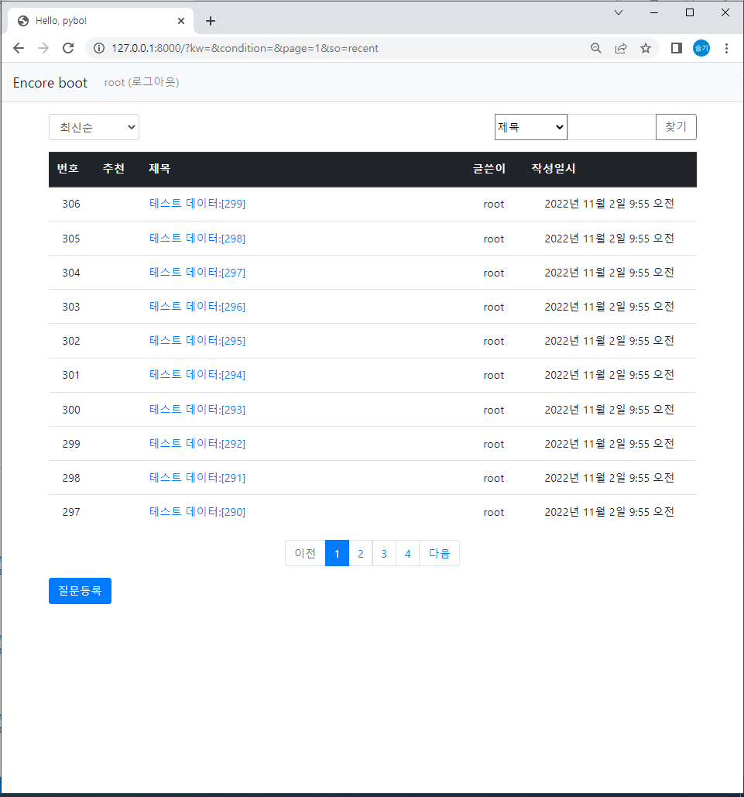Click inside the search keyword input field
Screen dimensions: 744x797
612,126
